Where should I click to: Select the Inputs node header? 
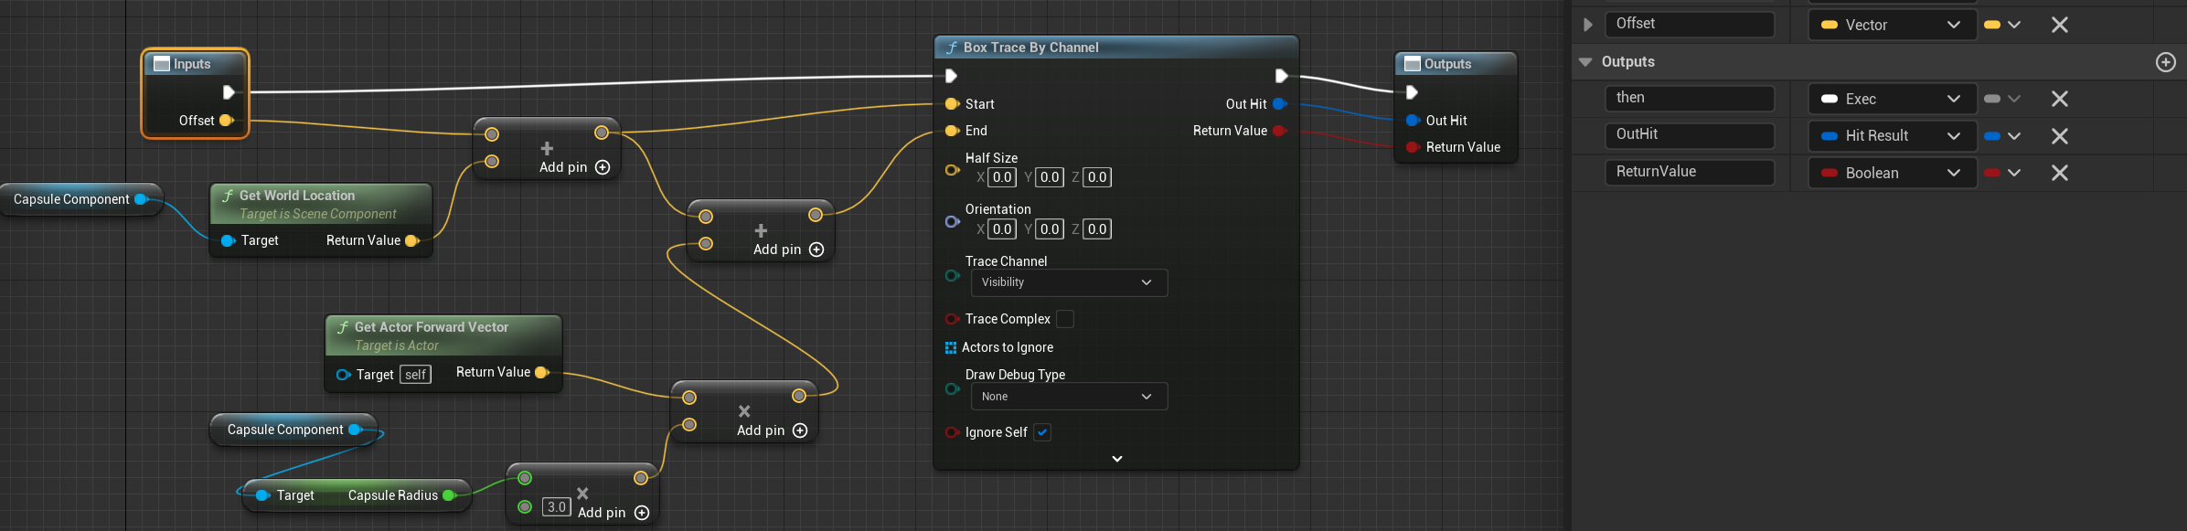(193, 64)
